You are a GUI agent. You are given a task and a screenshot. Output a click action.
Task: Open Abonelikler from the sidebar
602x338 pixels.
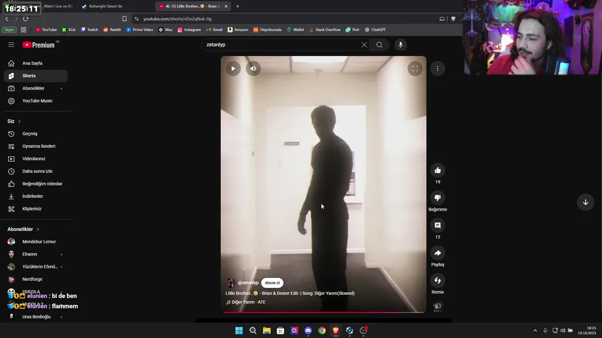pyautogui.click(x=35, y=88)
